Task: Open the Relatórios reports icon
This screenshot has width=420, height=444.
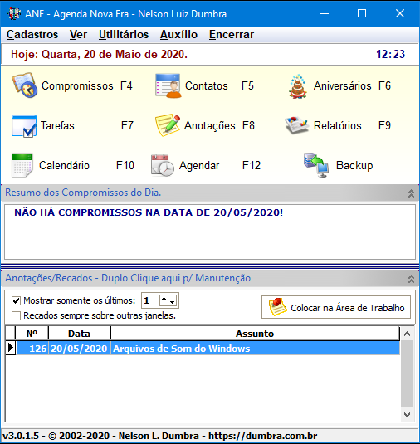Action: coord(296,125)
